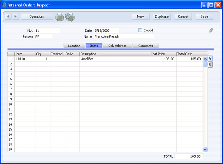Click the Cost Price column header
The width and height of the screenshot is (223, 164).
click(163, 54)
